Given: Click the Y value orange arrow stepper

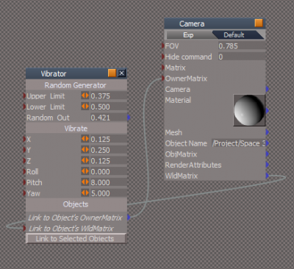Looking at the screenshot, I should (85, 149).
